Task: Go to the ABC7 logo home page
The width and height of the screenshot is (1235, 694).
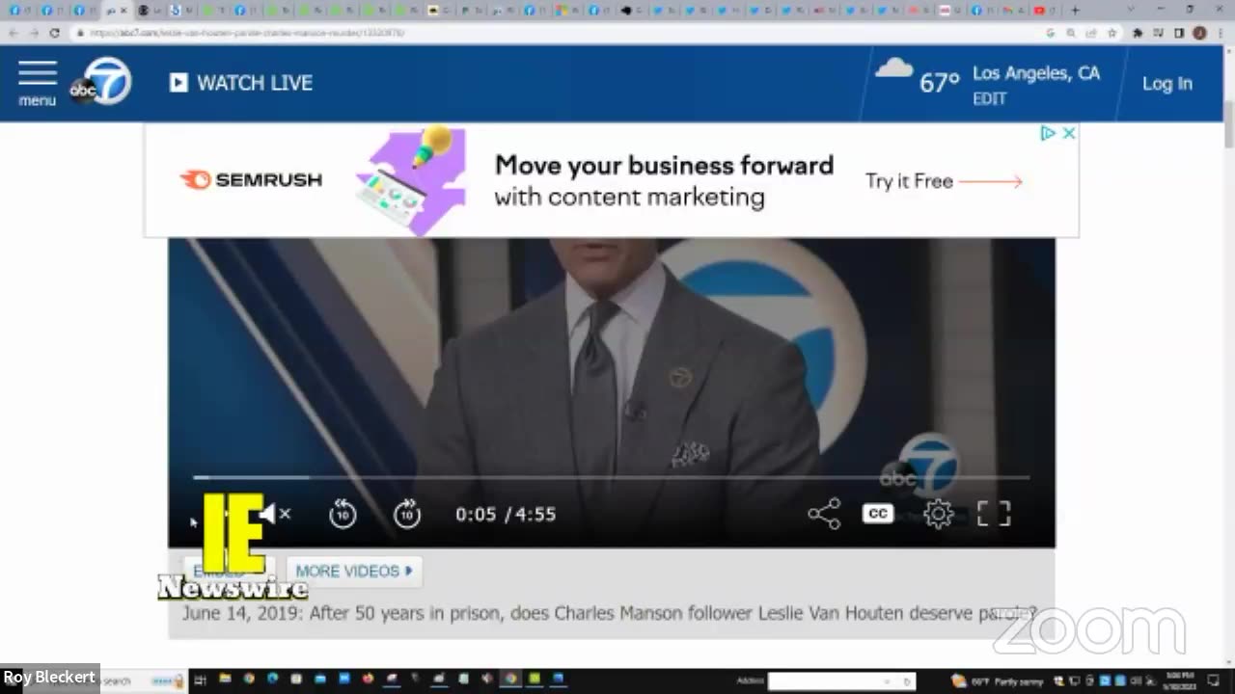Action: [100, 83]
